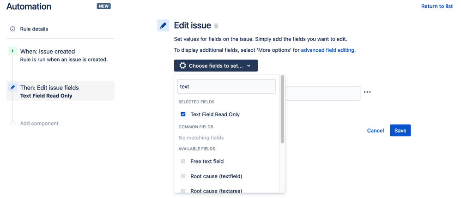
Task: Click the pencil icon beside Edit issue fields
Action: [12, 87]
